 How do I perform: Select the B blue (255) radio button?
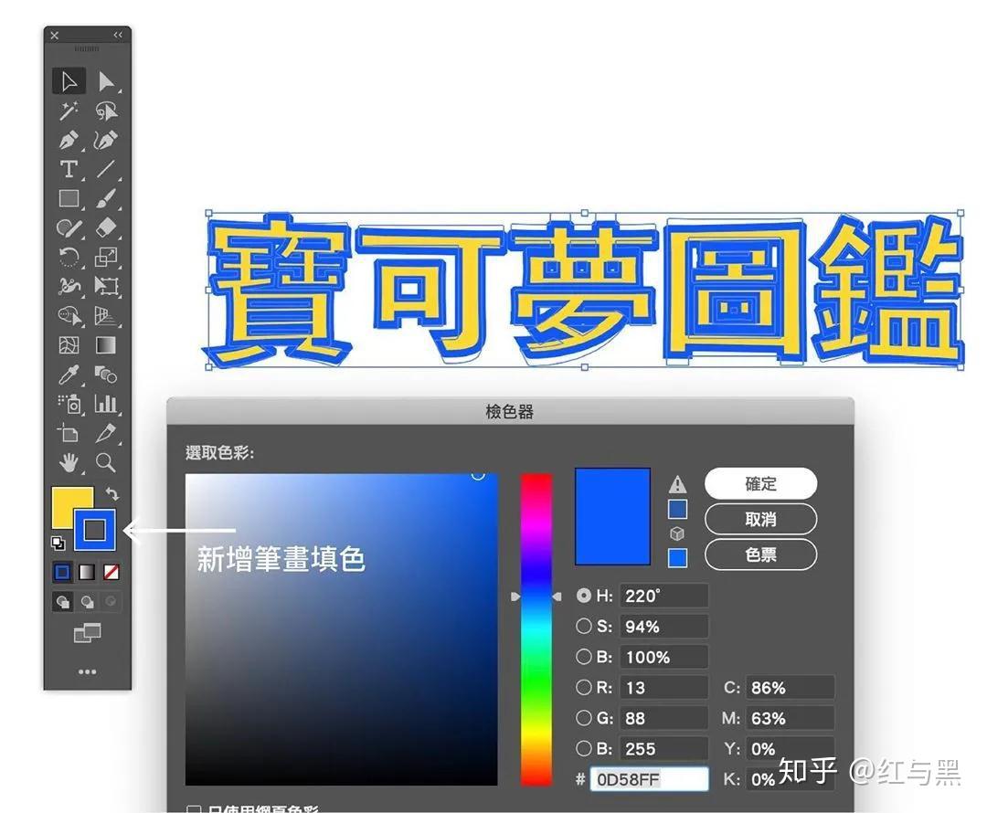pyautogui.click(x=583, y=748)
